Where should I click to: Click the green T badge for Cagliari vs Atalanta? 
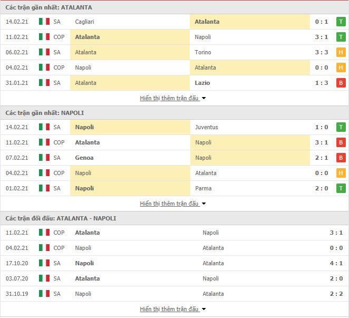pos(341,22)
